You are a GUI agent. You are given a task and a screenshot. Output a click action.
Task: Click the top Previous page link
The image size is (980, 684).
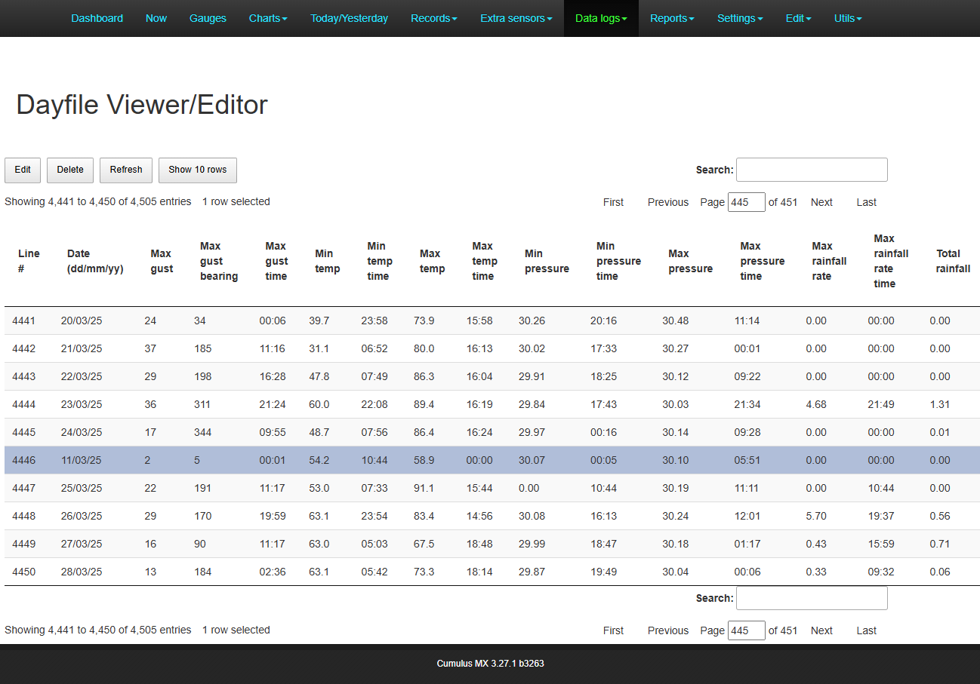pyautogui.click(x=667, y=202)
